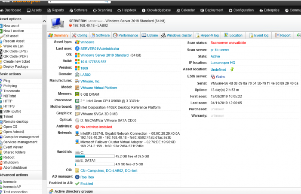Open AD manager Roo Roo link

87,177
